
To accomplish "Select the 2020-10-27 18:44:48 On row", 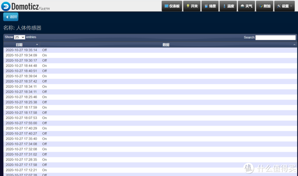I will [x=21, y=66].
